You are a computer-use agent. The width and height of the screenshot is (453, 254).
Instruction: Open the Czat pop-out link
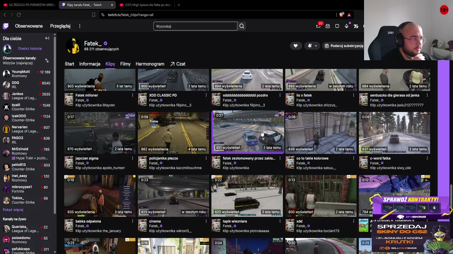(178, 64)
